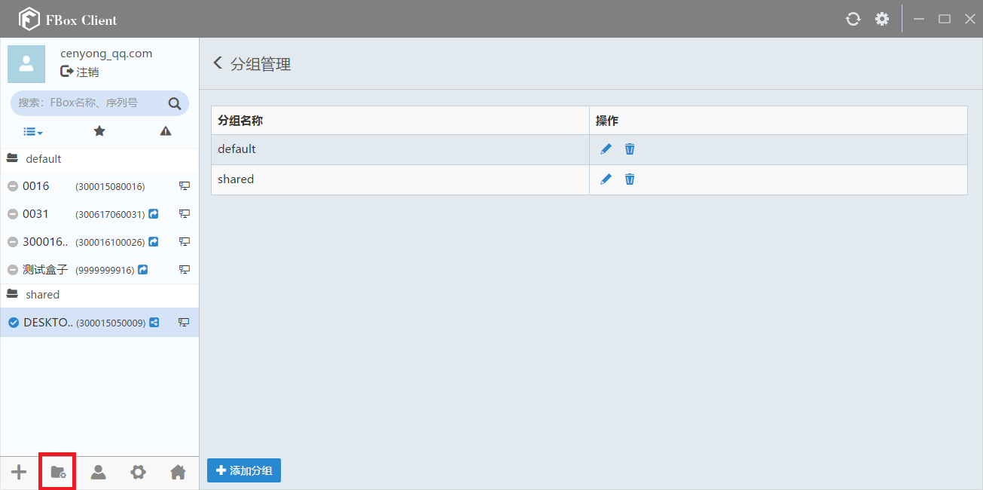Click offline status icon of 0031
Screen dimensions: 983x490
[13, 214]
